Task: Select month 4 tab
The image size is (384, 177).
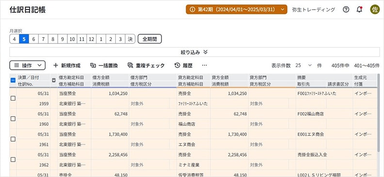Action: tap(15, 39)
